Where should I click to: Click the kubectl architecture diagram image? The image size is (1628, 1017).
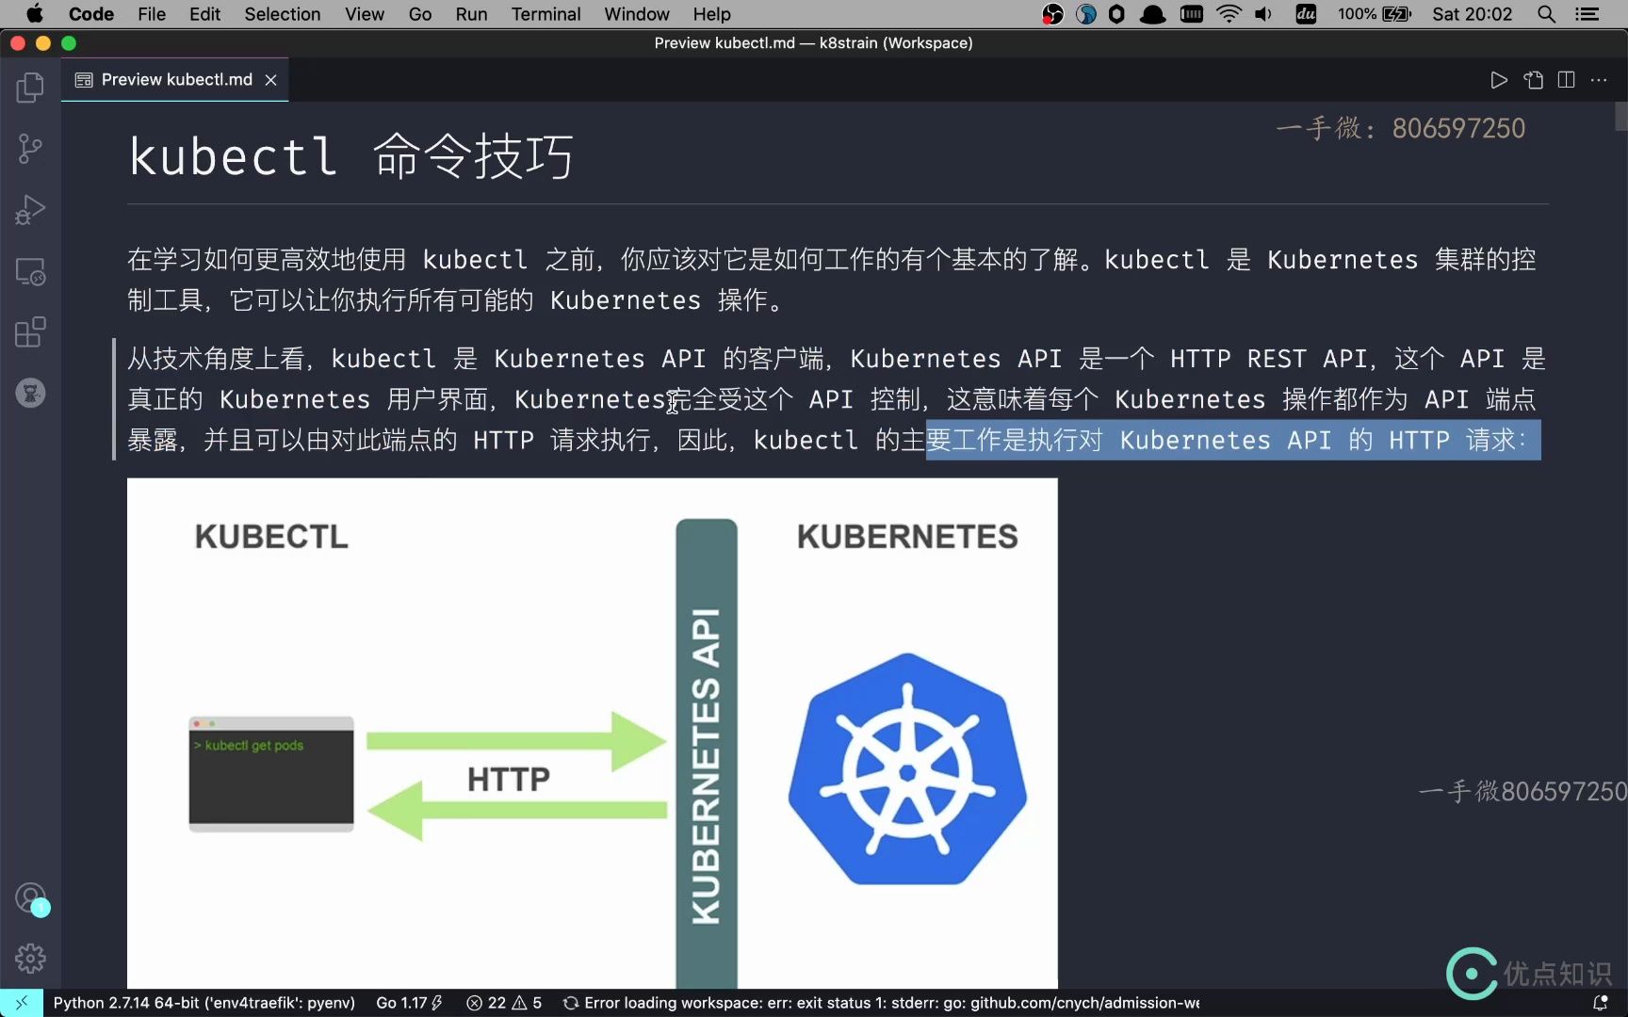[593, 734]
